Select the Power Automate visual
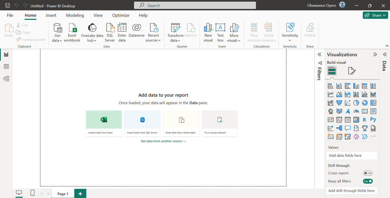 (365, 137)
